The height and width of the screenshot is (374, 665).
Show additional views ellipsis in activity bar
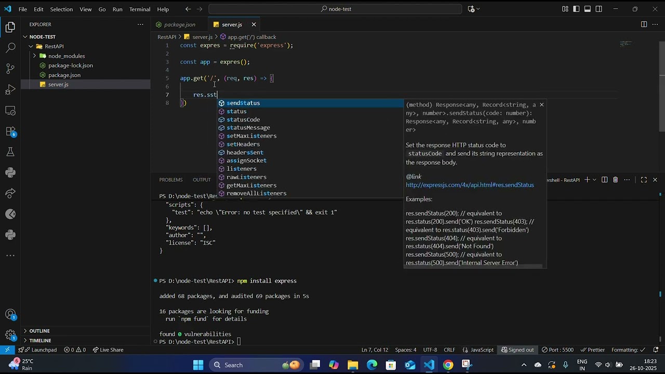[x=10, y=256]
